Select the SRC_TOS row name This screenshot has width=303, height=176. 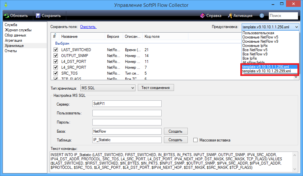69,73
